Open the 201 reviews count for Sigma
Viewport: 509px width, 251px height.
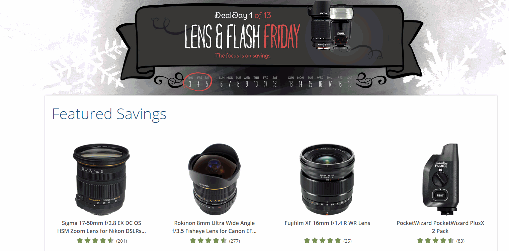point(121,241)
